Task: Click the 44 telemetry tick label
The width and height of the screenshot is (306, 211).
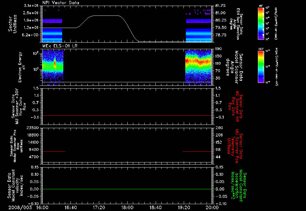Action: pyautogui.click(x=218, y=157)
